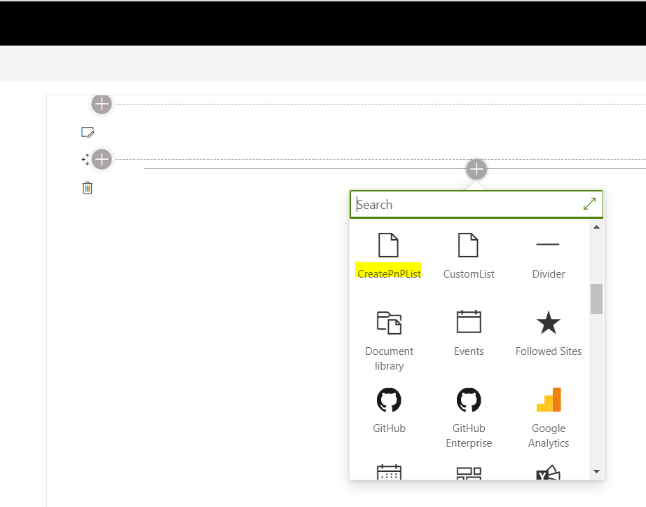This screenshot has height=507, width=646.
Task: Click the move section arrows icon
Action: point(85,159)
